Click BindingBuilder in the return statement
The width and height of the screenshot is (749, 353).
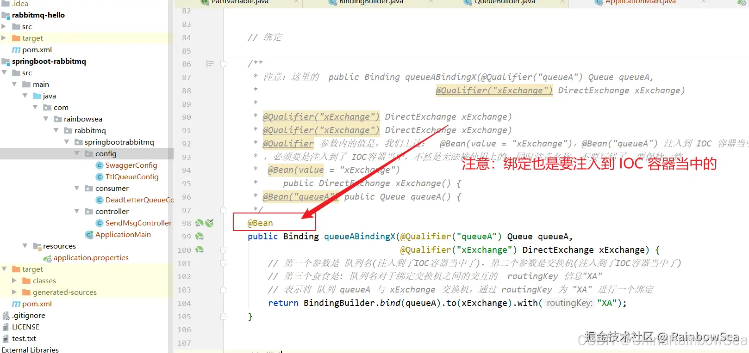[339, 303]
